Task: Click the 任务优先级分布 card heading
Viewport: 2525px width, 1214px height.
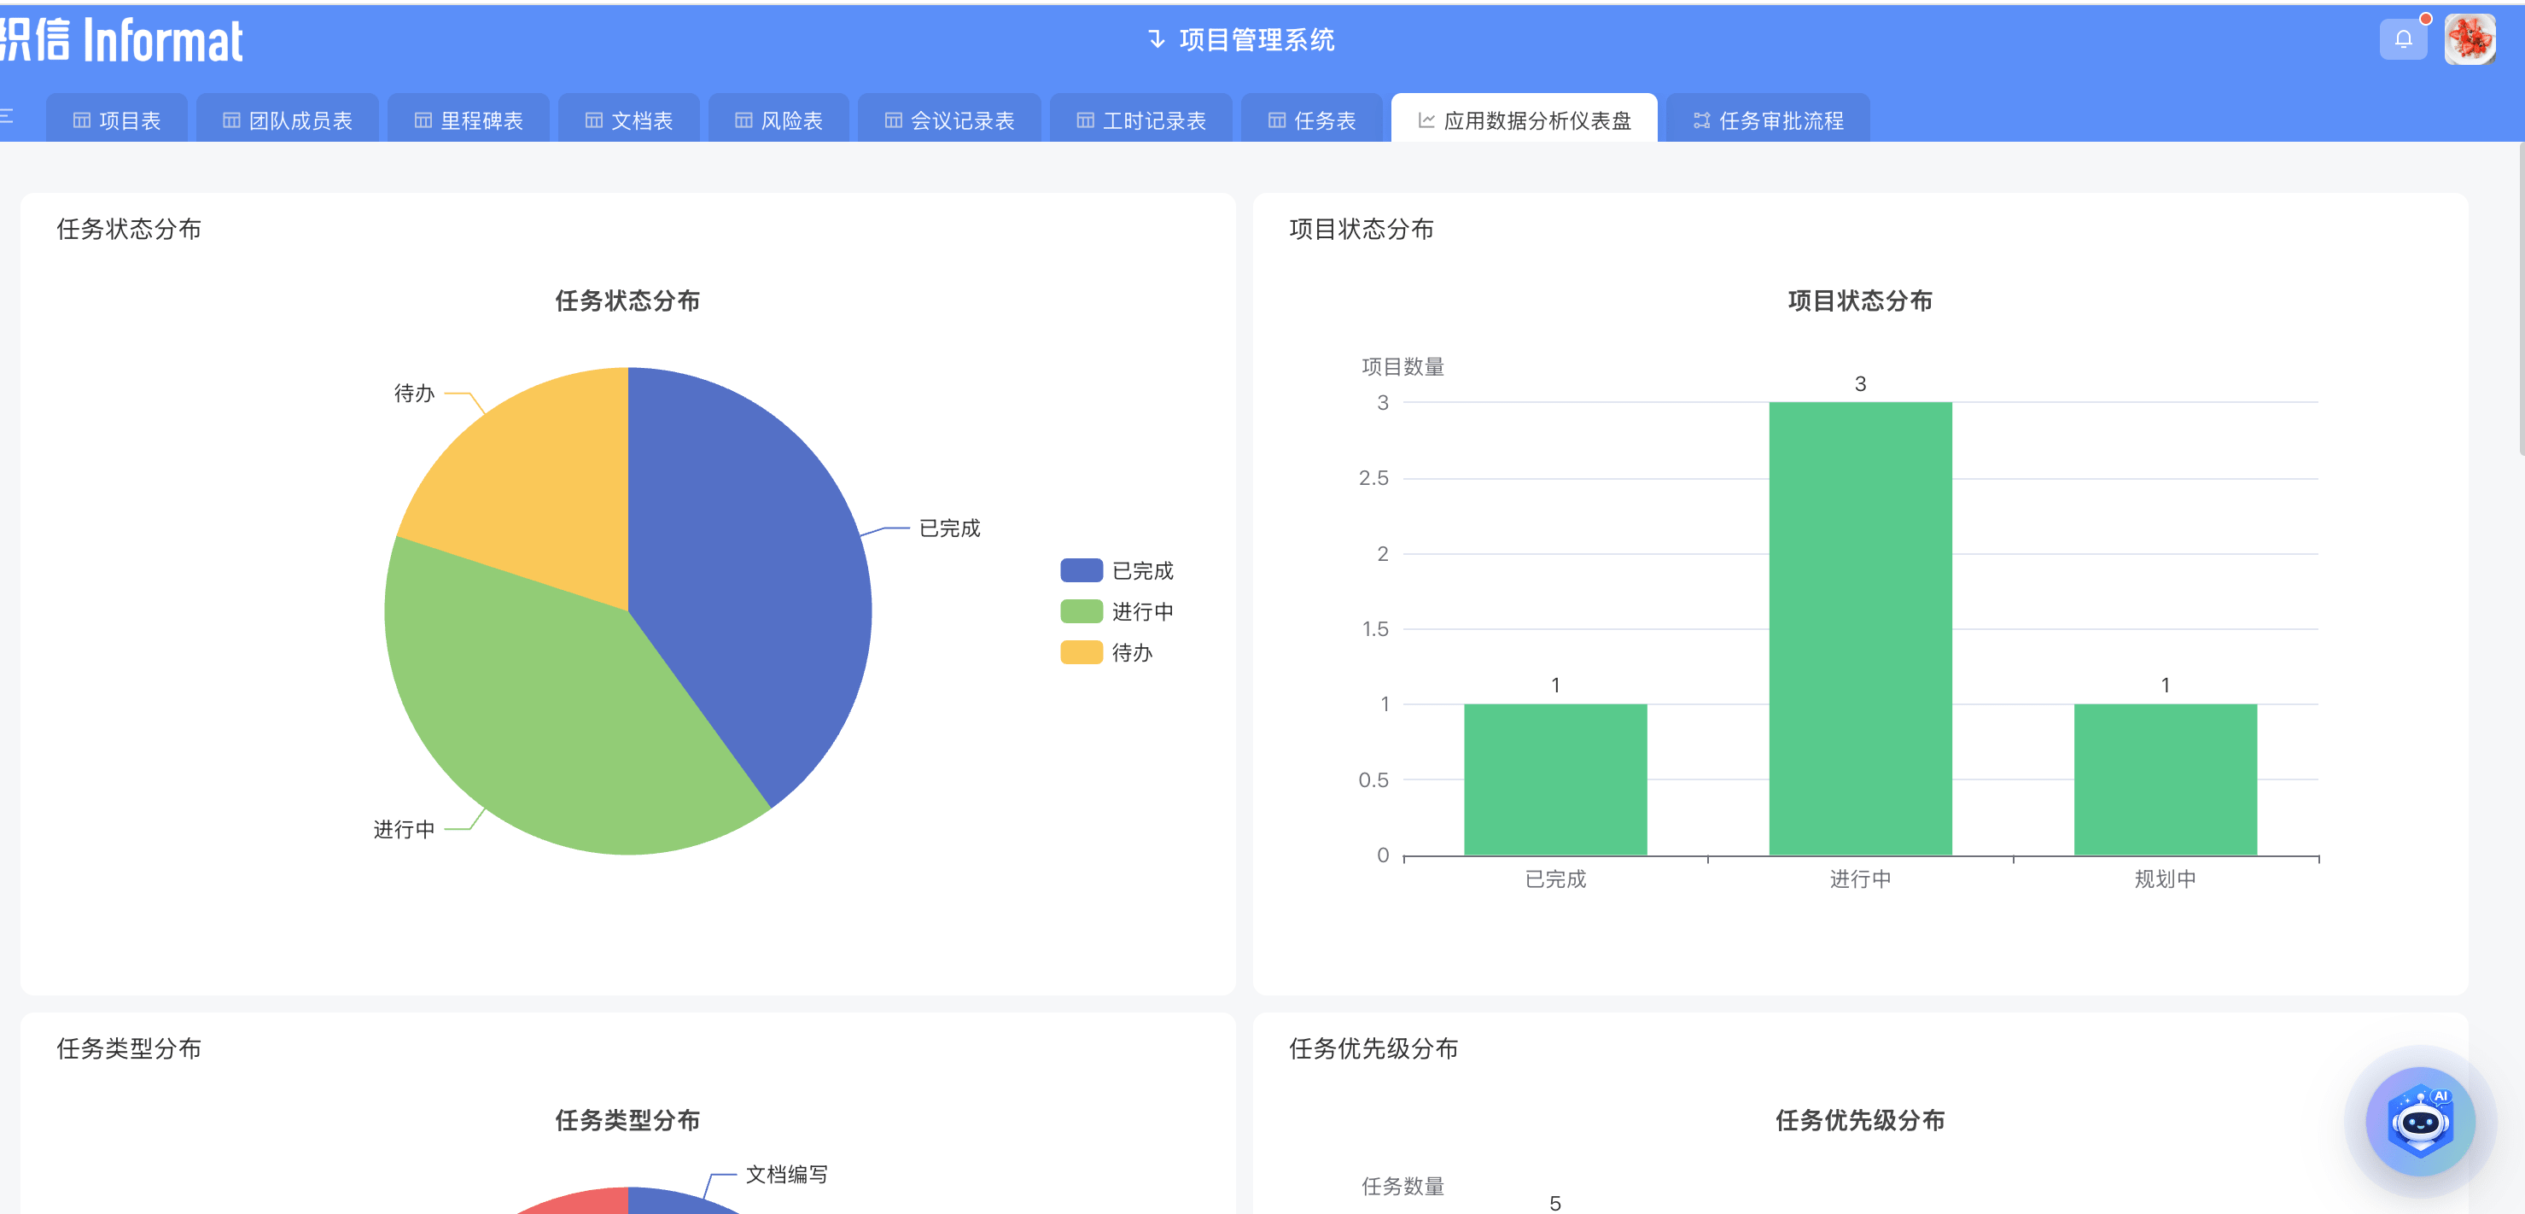Action: pos(1373,1048)
